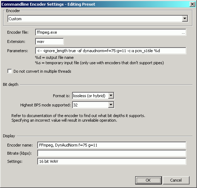Viewport: 197px width, 188px height.
Task: Expand Highest BPS mode supported dropdown arrow
Action: click(x=111, y=105)
